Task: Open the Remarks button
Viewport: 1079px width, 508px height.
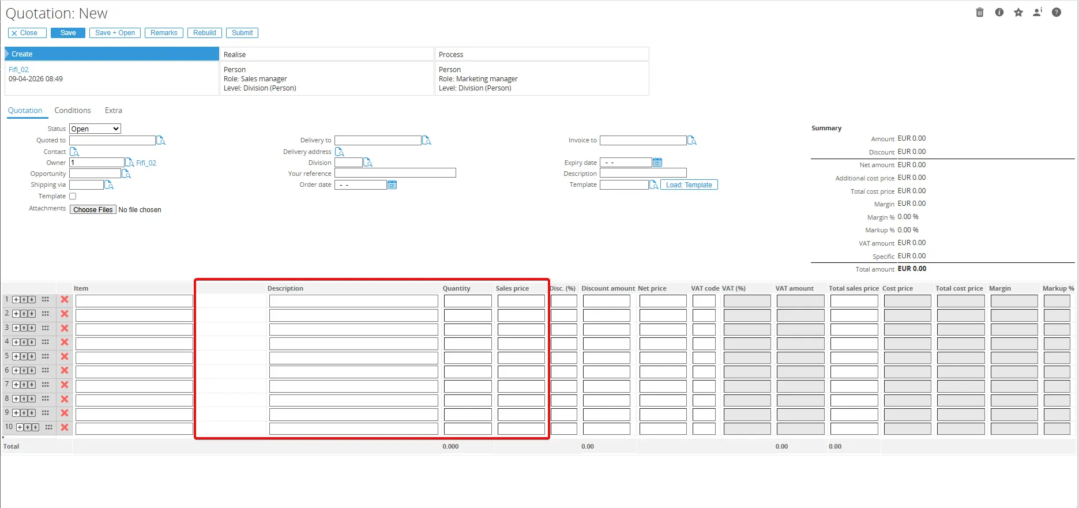Action: [164, 33]
